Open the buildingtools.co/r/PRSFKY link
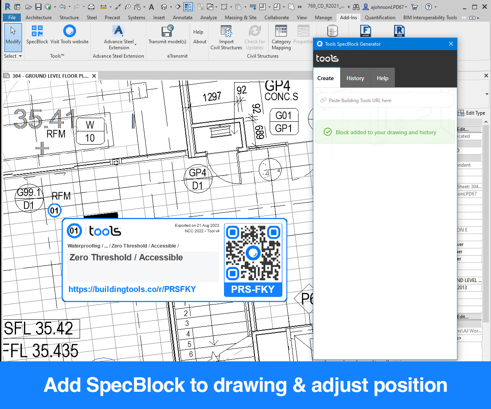This screenshot has height=409, width=491. pos(132,289)
